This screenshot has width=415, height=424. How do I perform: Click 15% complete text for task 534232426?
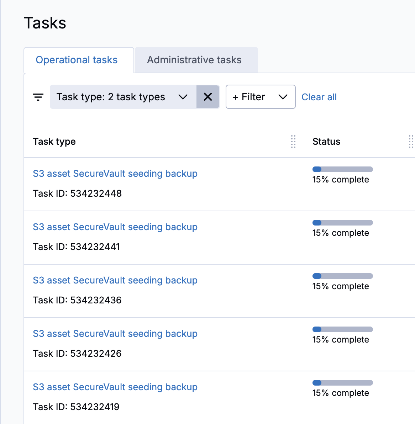(341, 340)
